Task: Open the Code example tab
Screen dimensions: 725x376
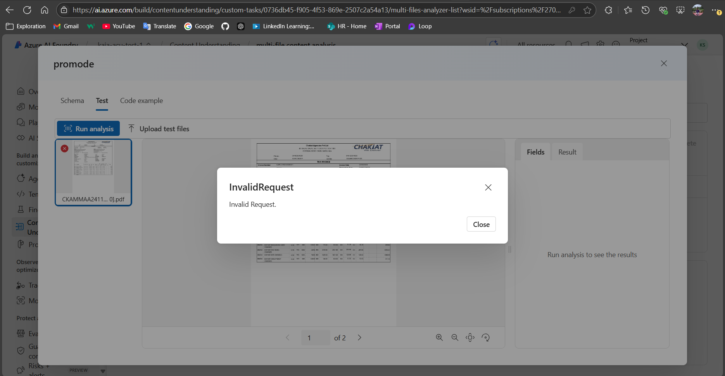Action: click(x=142, y=101)
